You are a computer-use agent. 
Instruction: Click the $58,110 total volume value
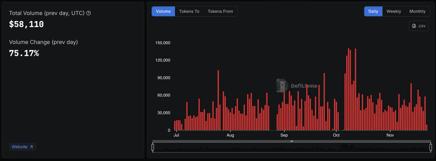(26, 24)
